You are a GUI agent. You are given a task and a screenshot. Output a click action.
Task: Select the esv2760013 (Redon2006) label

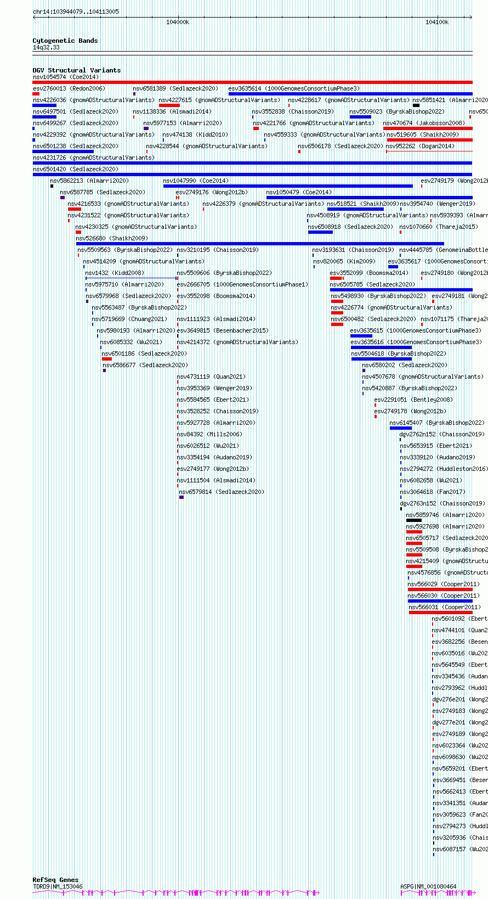(x=69, y=88)
